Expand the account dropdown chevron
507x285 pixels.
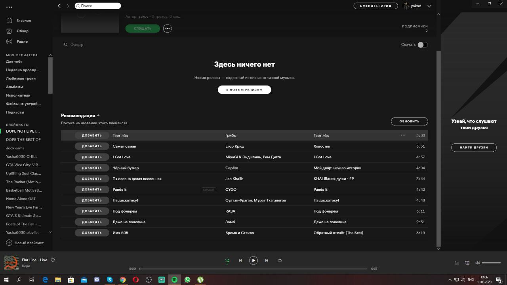[x=429, y=6]
